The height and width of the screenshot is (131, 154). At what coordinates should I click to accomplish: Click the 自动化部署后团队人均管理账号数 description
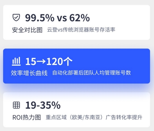pyautogui.click(x=92, y=73)
